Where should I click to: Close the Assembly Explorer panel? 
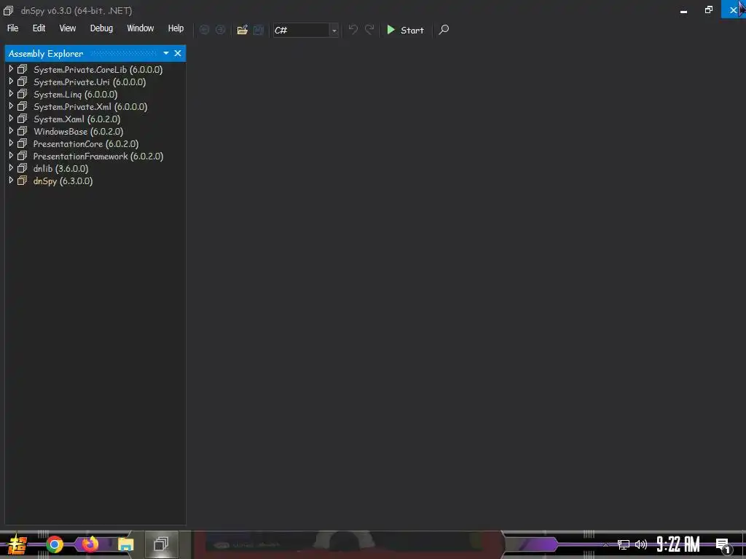(x=178, y=53)
